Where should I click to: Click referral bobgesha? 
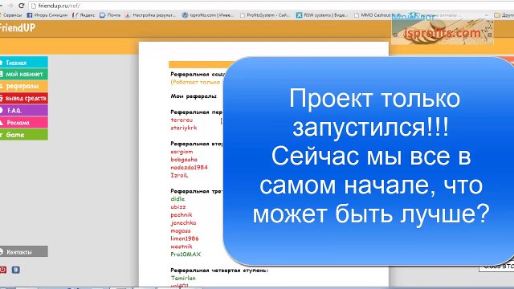[184, 160]
